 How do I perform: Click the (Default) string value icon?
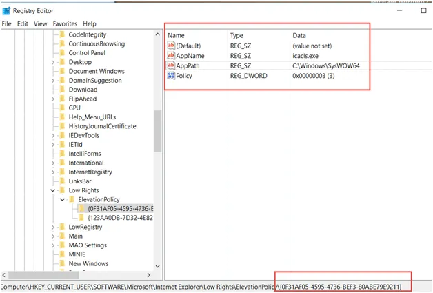click(171, 45)
